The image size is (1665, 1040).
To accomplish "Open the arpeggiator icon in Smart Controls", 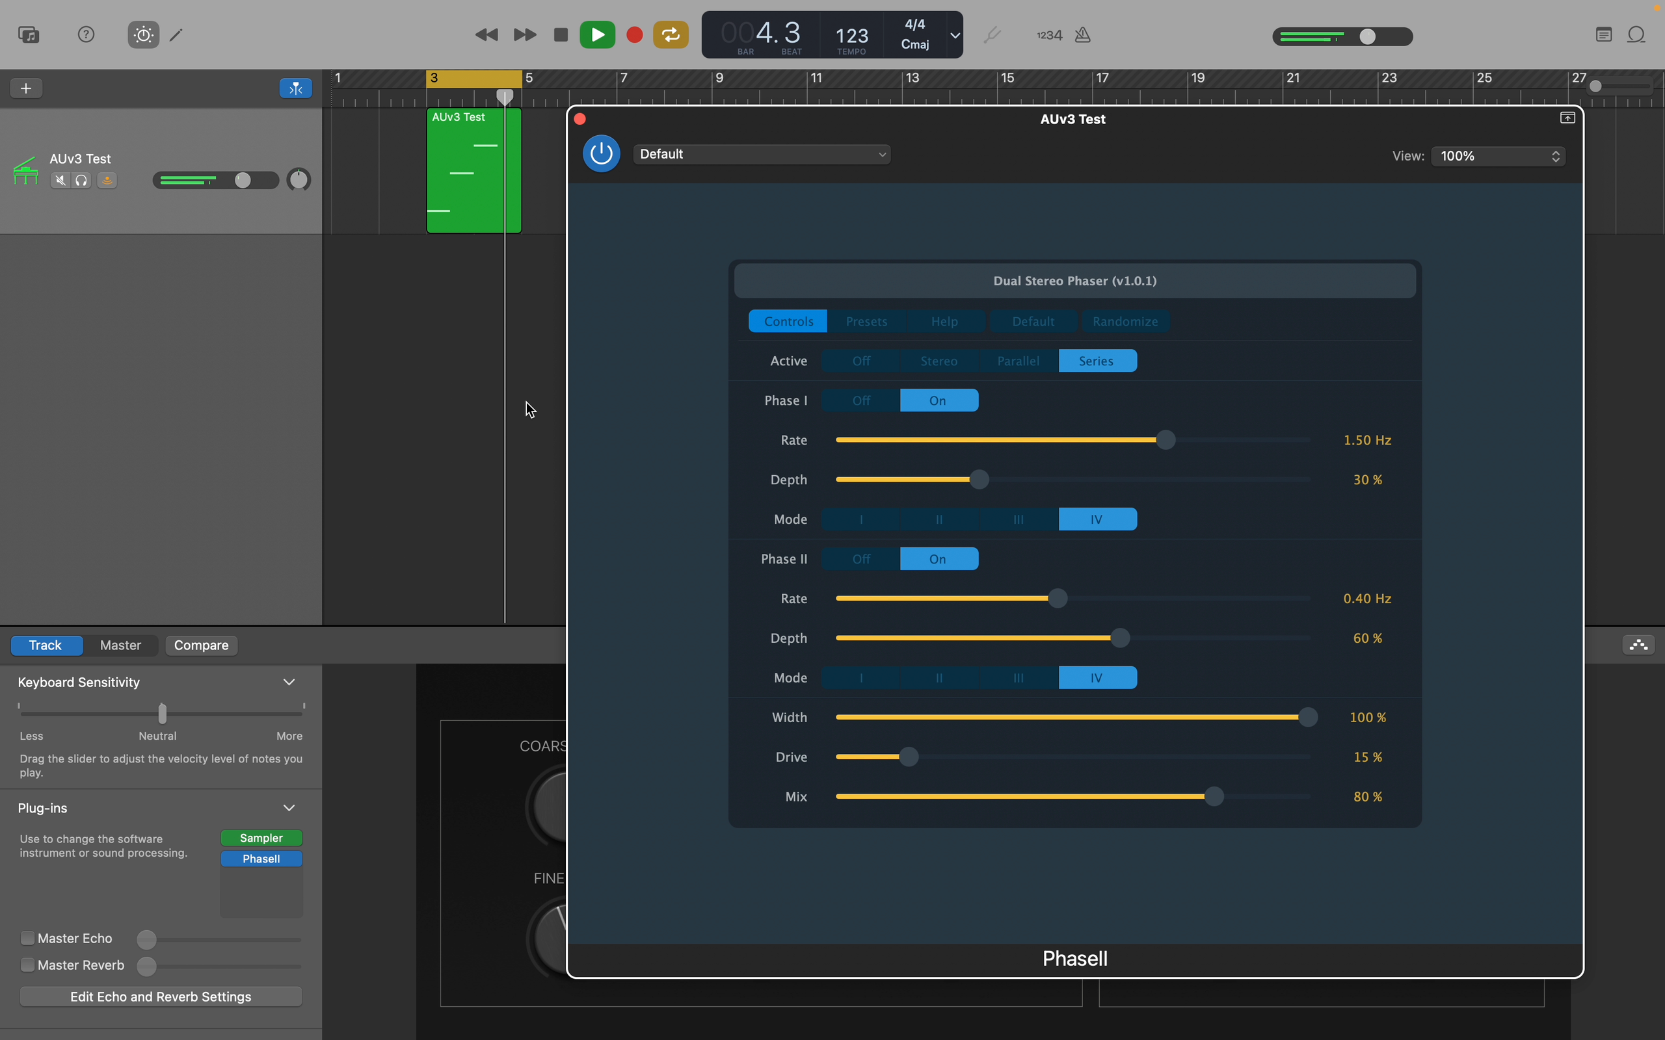I will (x=1639, y=645).
